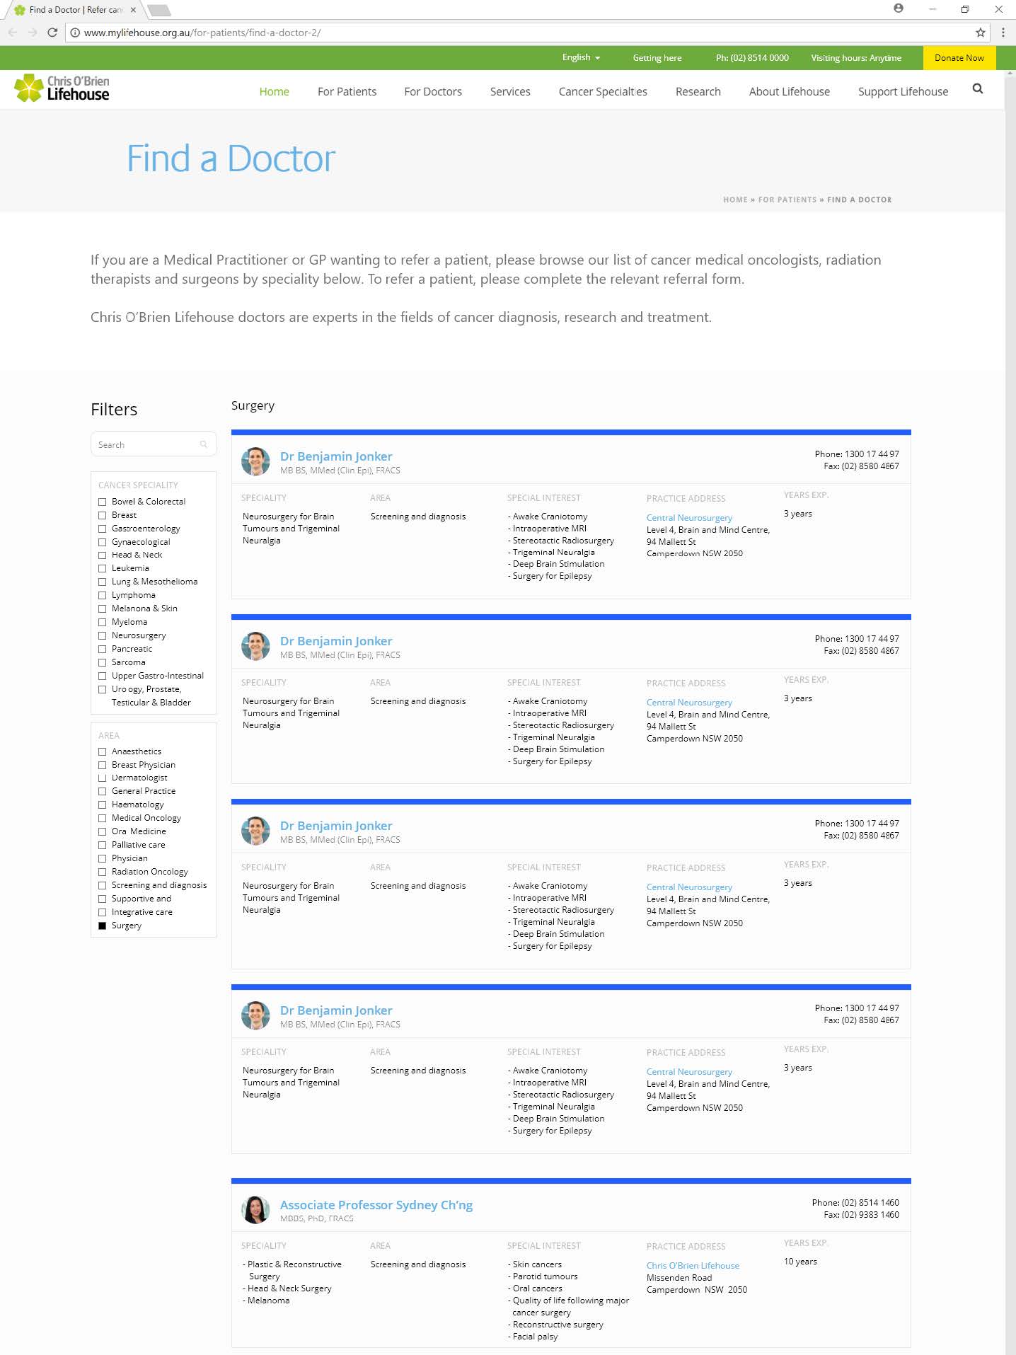1016x1355 pixels.
Task: Click the Chris O'Brien Lifehouse logo
Action: coord(62,88)
